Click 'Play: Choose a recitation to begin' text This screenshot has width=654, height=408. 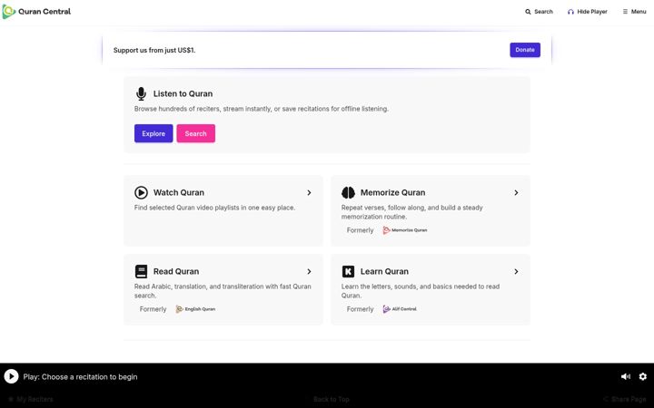80,377
